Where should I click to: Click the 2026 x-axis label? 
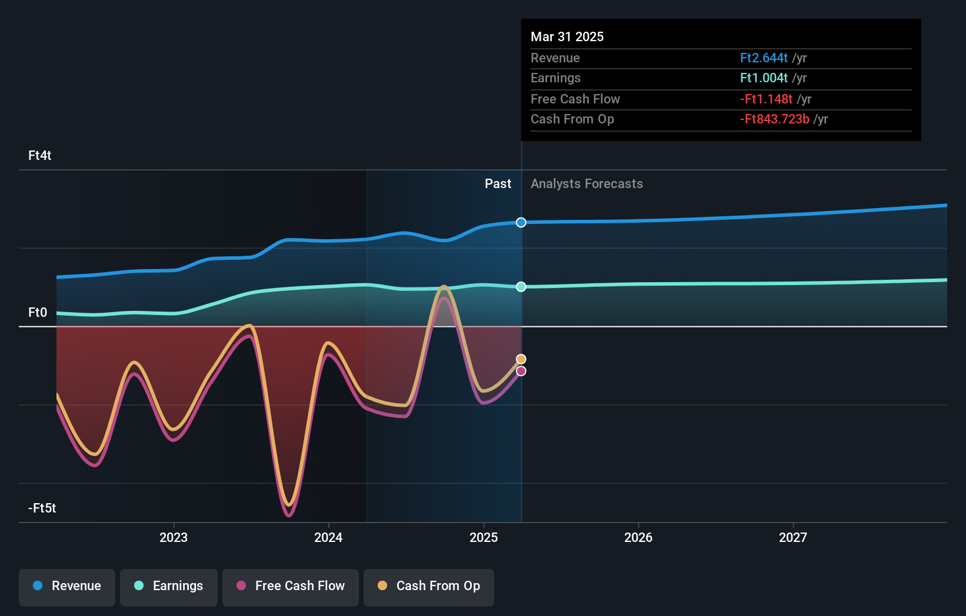point(638,537)
